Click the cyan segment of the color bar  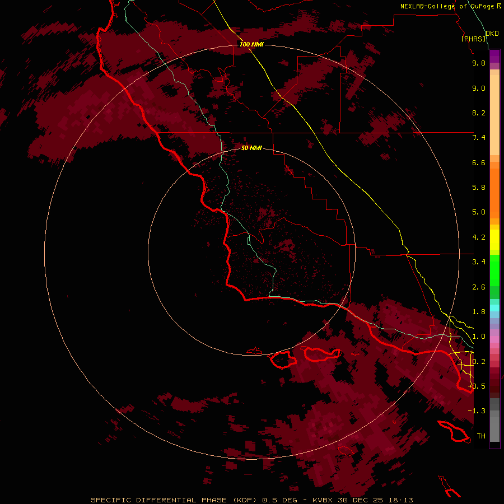[494, 308]
